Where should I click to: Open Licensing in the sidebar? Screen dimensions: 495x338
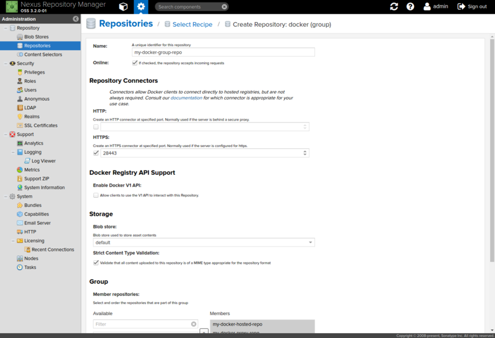tap(34, 240)
